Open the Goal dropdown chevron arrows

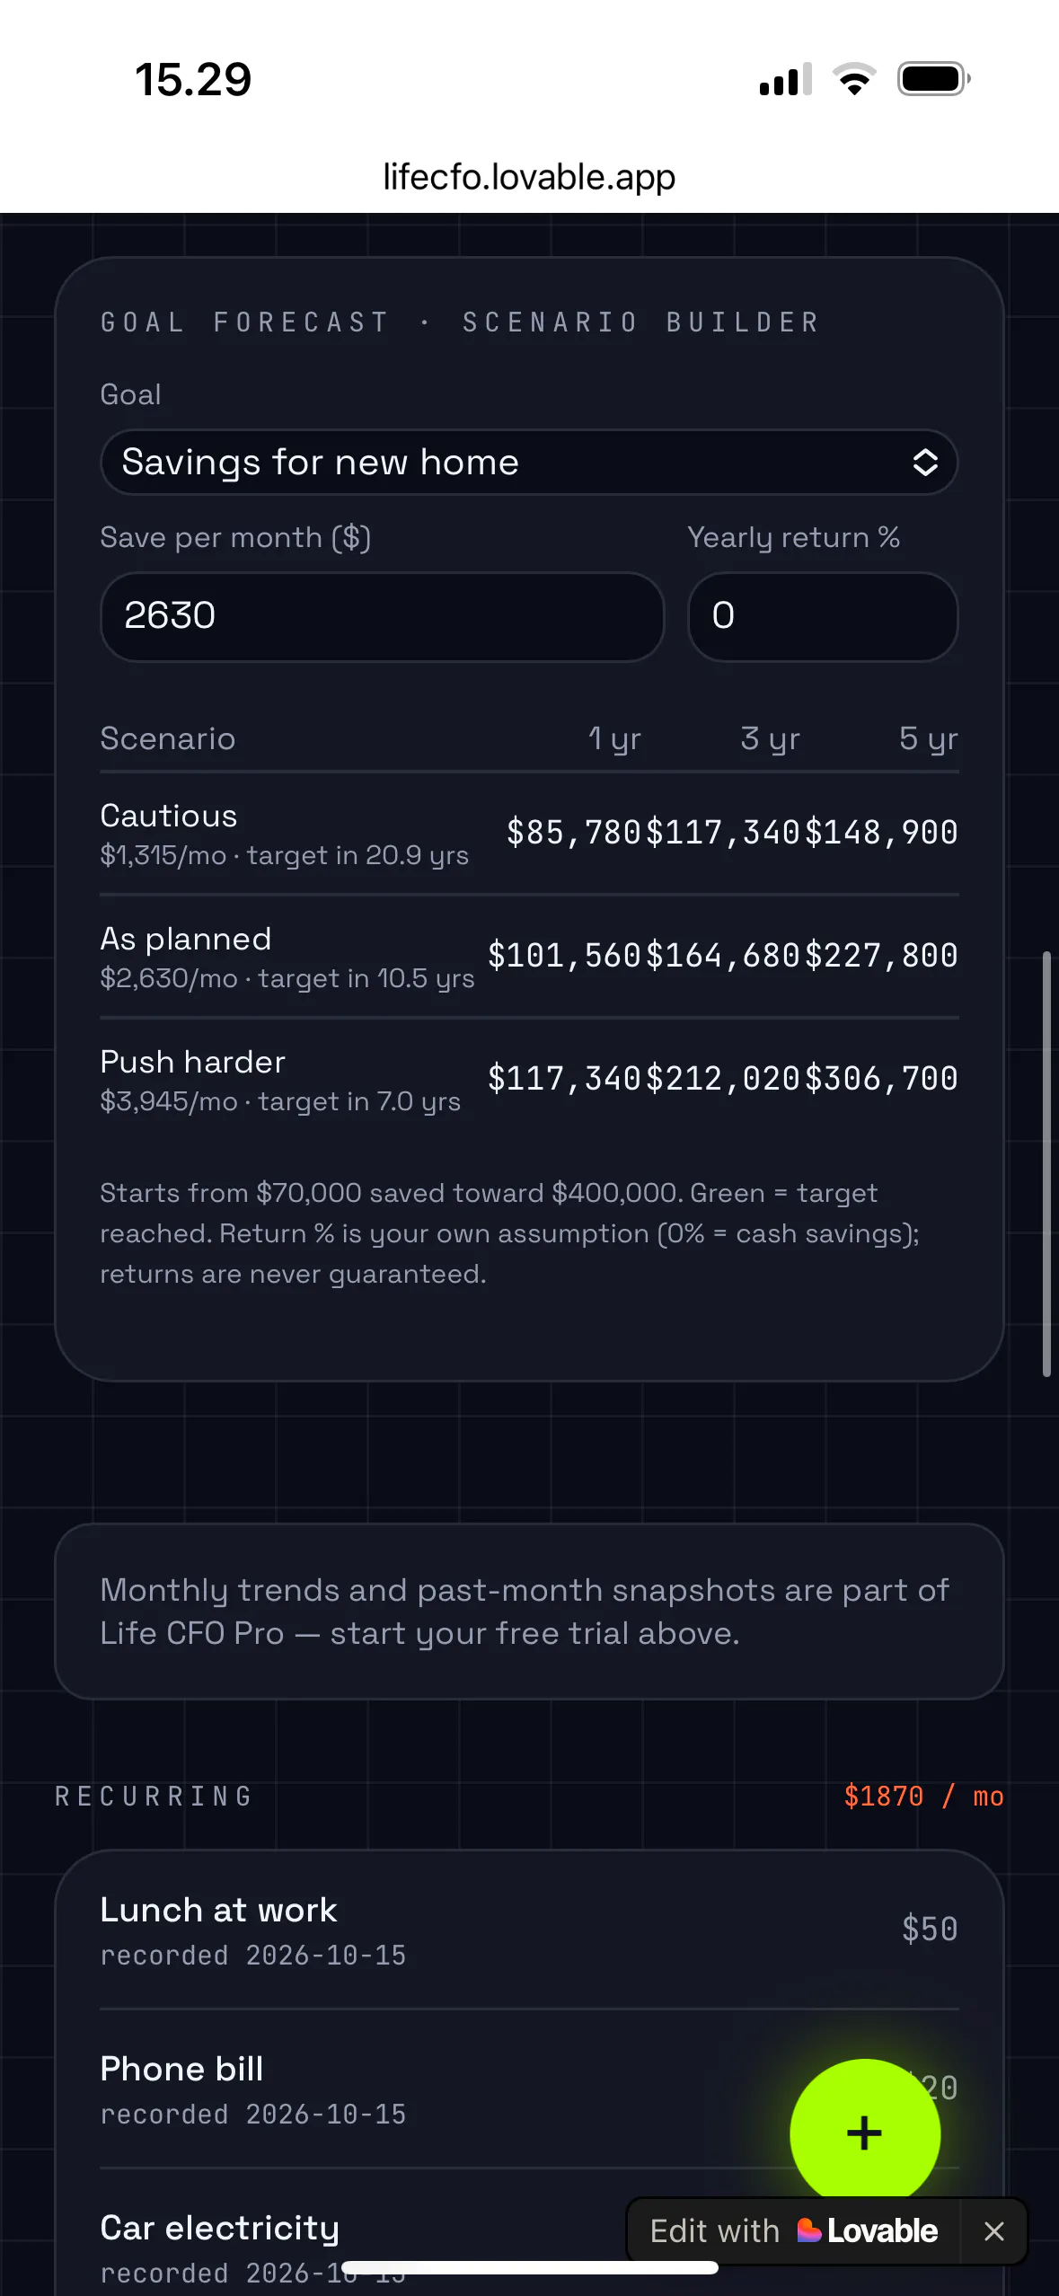[925, 463]
